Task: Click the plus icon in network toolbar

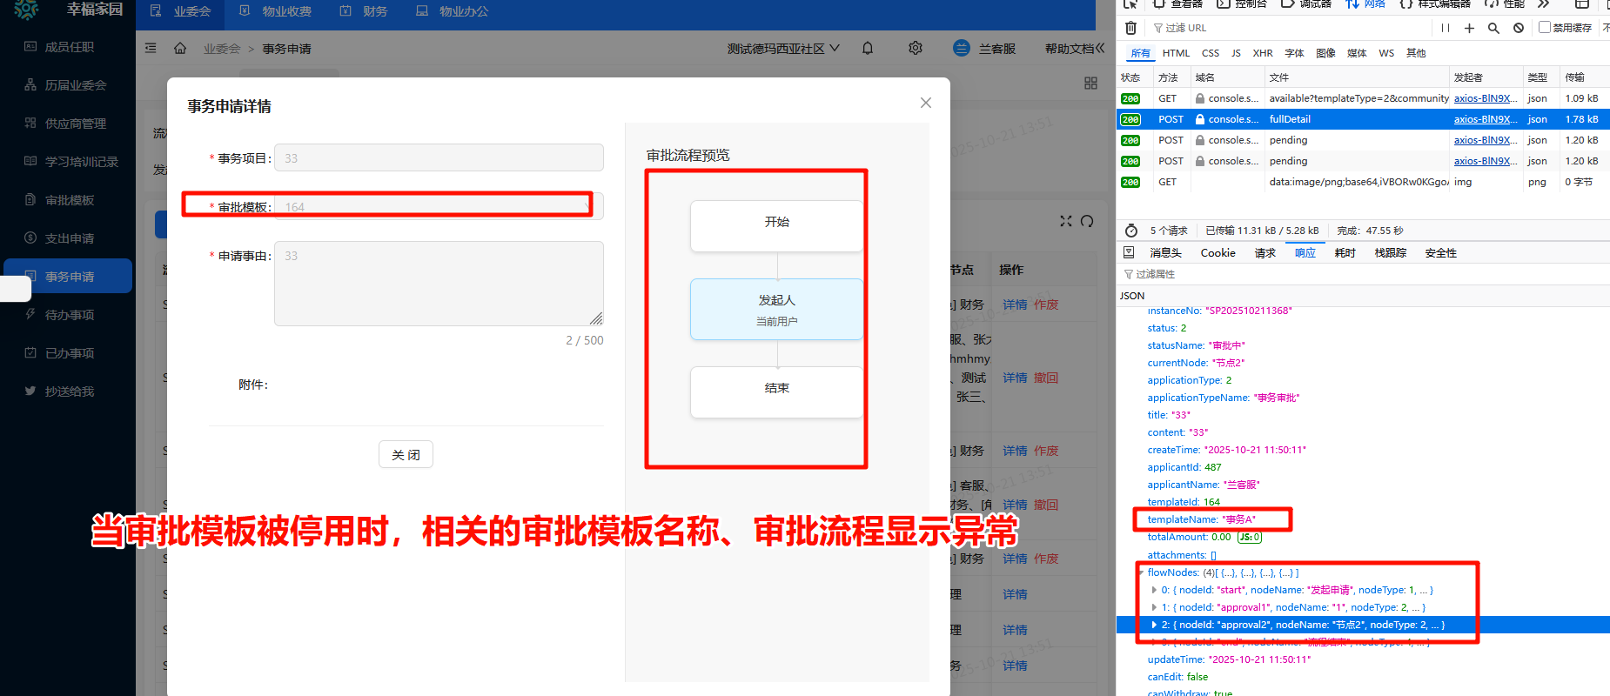Action: [1469, 28]
